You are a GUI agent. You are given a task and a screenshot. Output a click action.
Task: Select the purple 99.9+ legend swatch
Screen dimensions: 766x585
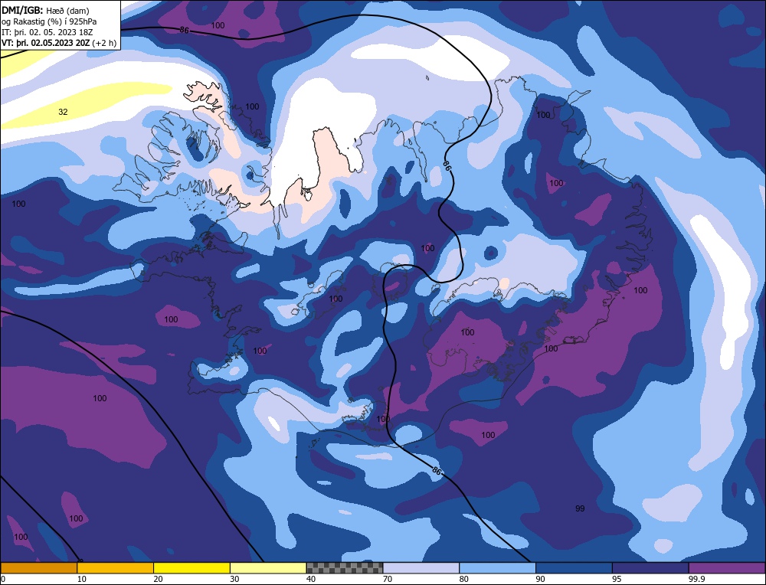point(727,568)
